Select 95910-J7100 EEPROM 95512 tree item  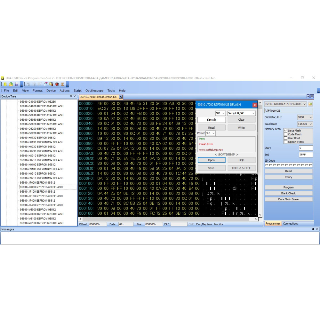tap(37, 192)
